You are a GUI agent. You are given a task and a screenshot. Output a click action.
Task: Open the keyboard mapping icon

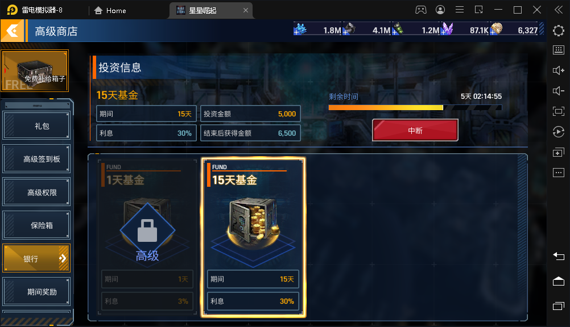(x=559, y=50)
